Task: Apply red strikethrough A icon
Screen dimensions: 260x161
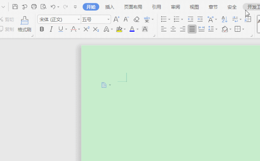Action: (74, 29)
